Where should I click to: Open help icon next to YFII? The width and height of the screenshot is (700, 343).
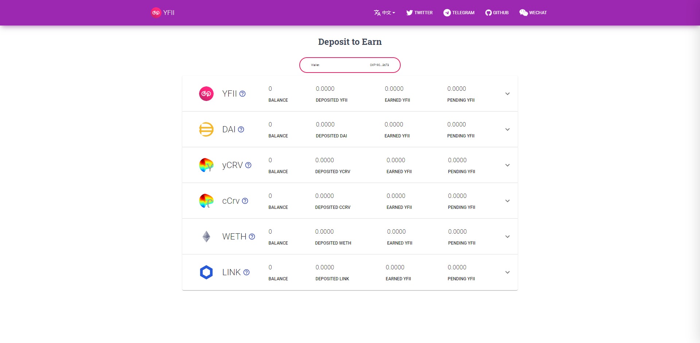point(242,94)
